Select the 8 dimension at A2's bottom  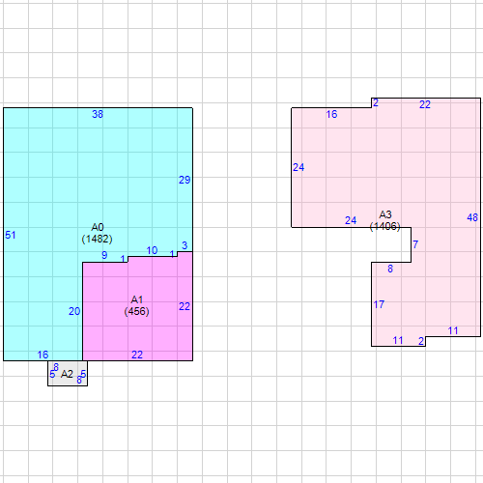pos(79,381)
